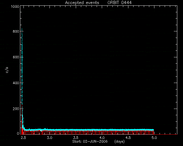The image size is (183, 146).
Task: Click the 5.0 x-axis tick label
Action: pos(154,138)
